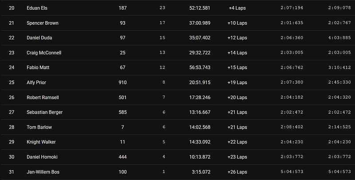Image resolution: width=355 pixels, height=180 pixels.
Task: Open Robert Ramsell's driver name
Action: (43, 98)
